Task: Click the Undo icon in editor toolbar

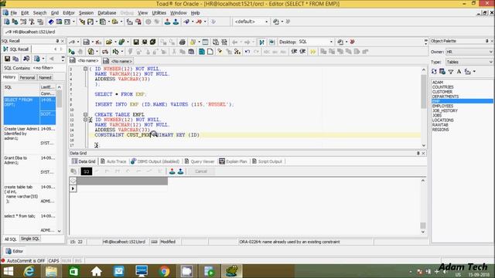Action: pos(247,52)
